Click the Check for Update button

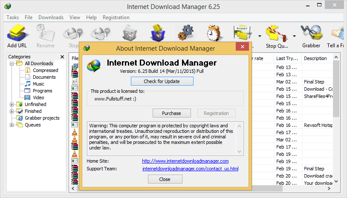162,81
